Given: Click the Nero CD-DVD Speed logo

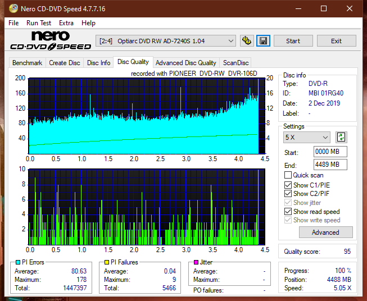Looking at the screenshot, I should [x=51, y=40].
